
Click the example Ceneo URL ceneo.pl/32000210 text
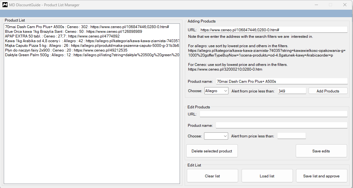coord(225,69)
